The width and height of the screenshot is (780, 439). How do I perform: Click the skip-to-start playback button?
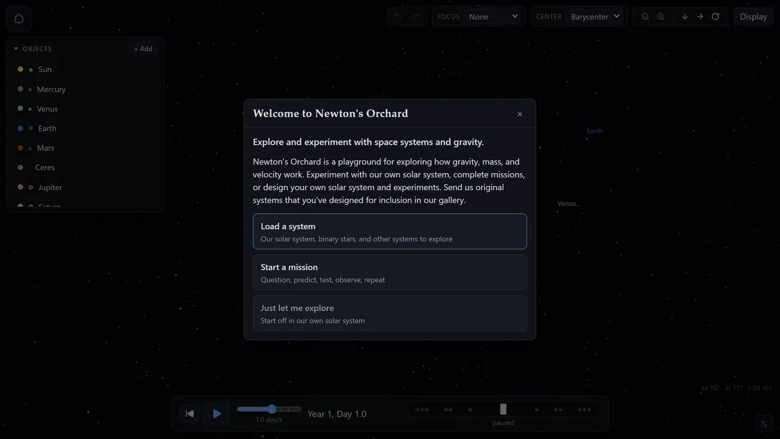[190, 414]
